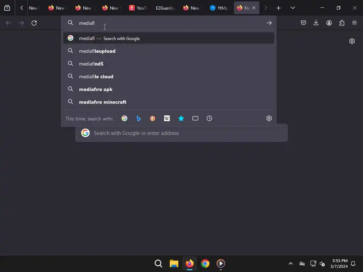Search this time with Wikipedia

tap(167, 118)
